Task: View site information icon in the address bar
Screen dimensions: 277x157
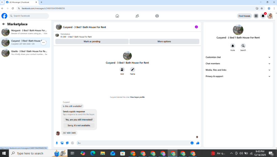Action: point(19,8)
